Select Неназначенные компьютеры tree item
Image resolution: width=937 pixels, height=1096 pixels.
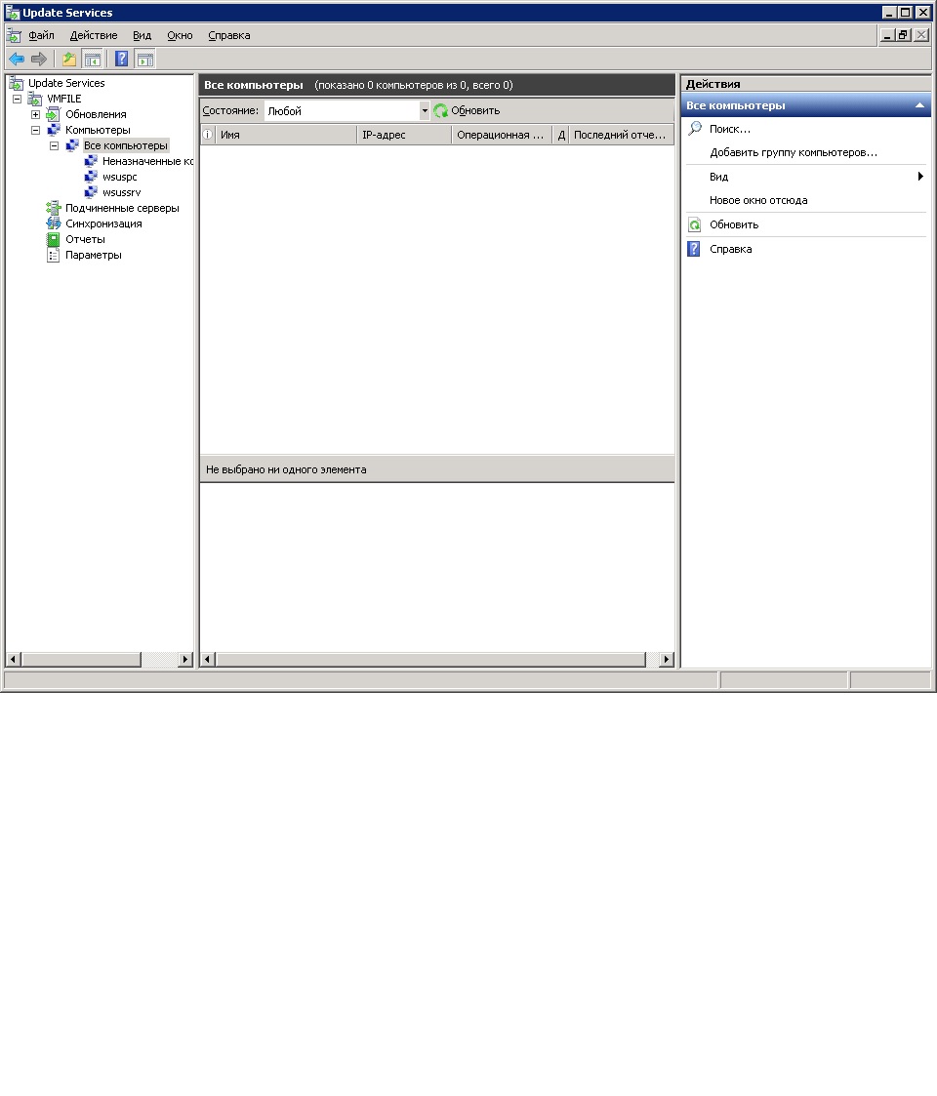(147, 161)
